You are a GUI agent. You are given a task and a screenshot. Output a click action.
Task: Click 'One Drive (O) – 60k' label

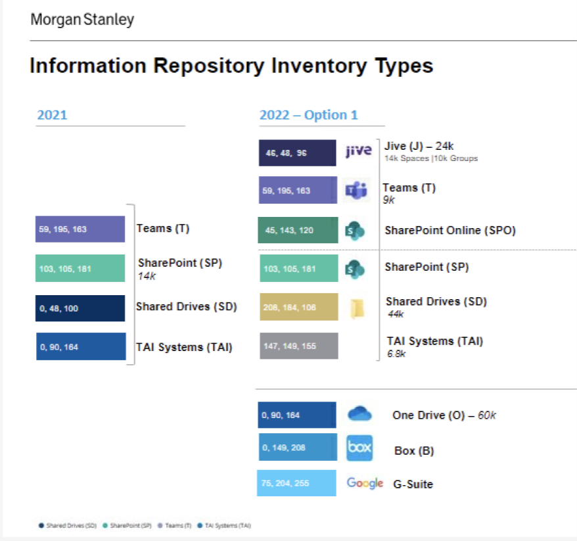[444, 415]
